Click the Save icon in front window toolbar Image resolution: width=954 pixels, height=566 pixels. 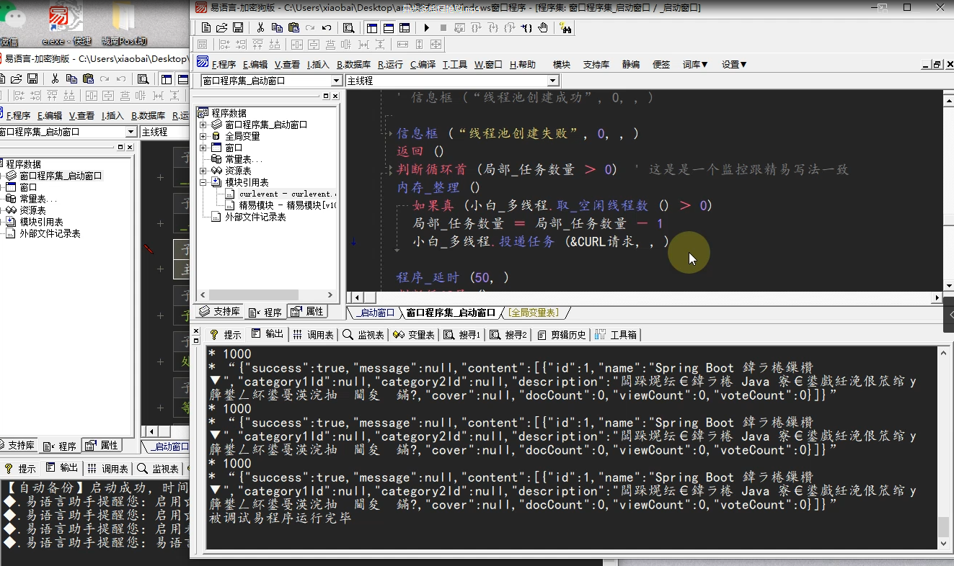(237, 28)
